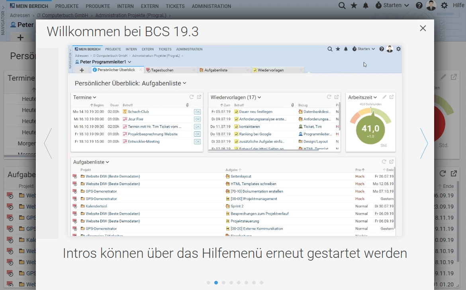Image resolution: width=466 pixels, height=290 pixels.
Task: Follow the Administration Projekte (PrograL) breadcrumb
Action: pos(131,15)
